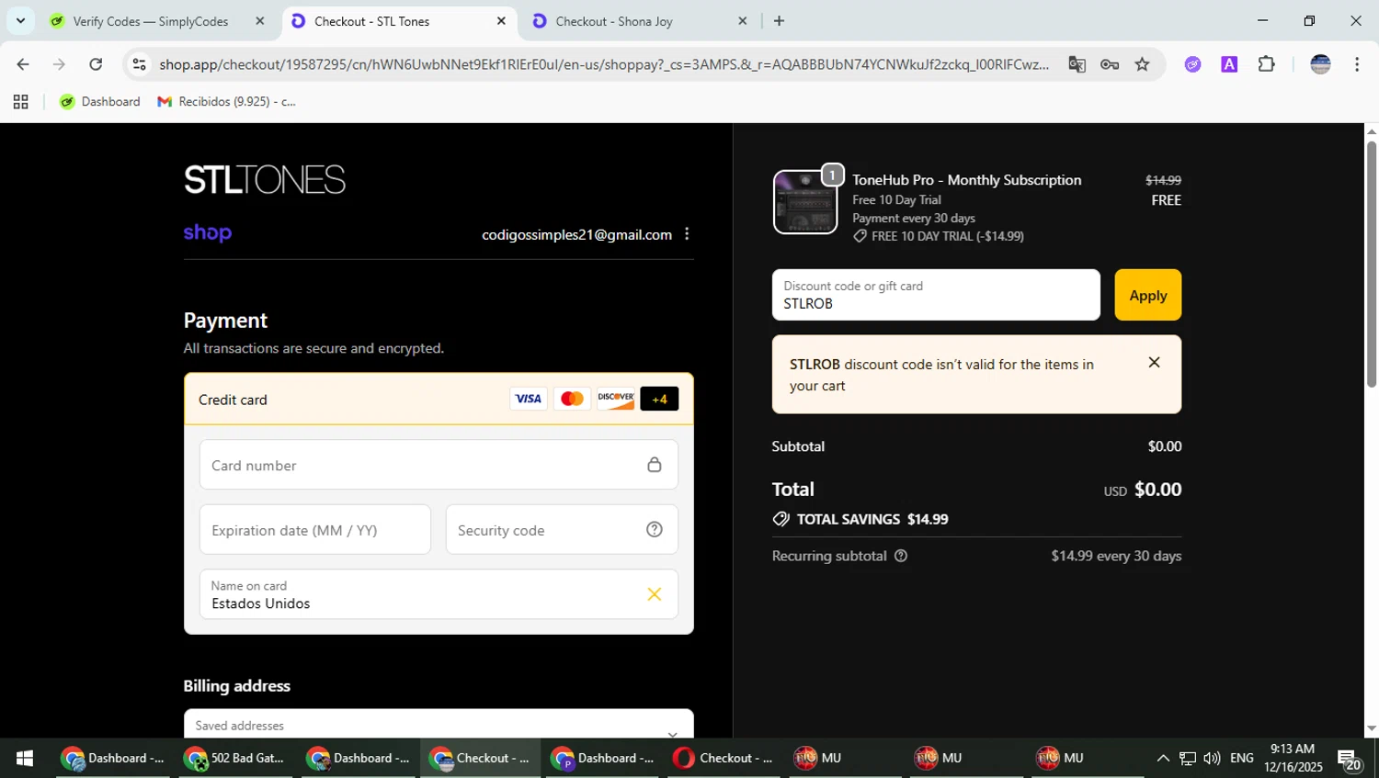This screenshot has height=778, width=1379.
Task: Switch to the Verify Codes — SimplyCodes tab
Action: pyautogui.click(x=151, y=21)
